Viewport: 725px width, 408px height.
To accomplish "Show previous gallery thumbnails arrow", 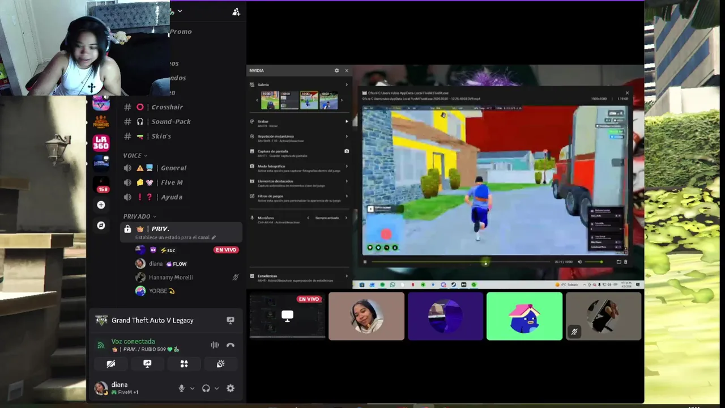I will (257, 100).
